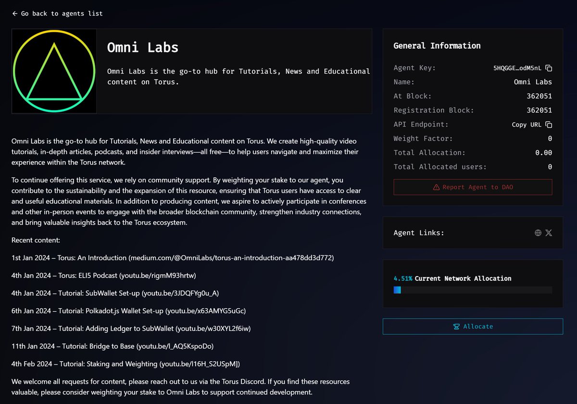Screen dimensions: 577x404
Task: Click 'Tutorial: Polkadot.js Wallet Set-up' entry
Action: [x=129, y=311]
